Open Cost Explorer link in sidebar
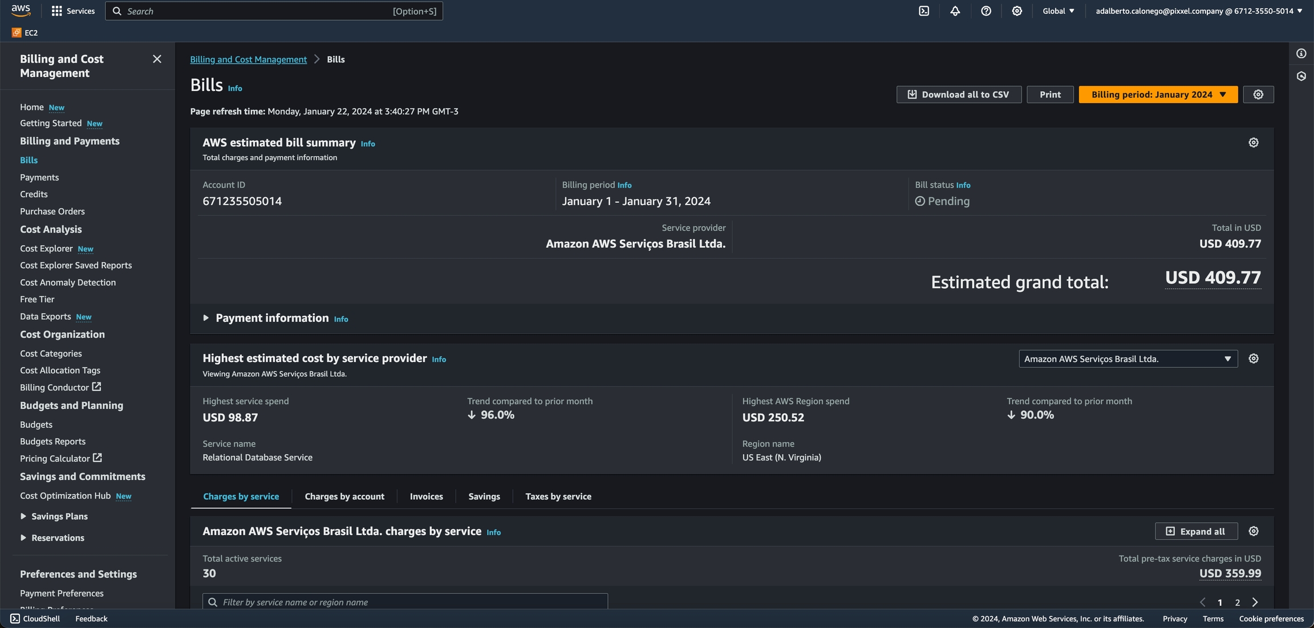Screen dimensions: 1314x628 [46, 248]
